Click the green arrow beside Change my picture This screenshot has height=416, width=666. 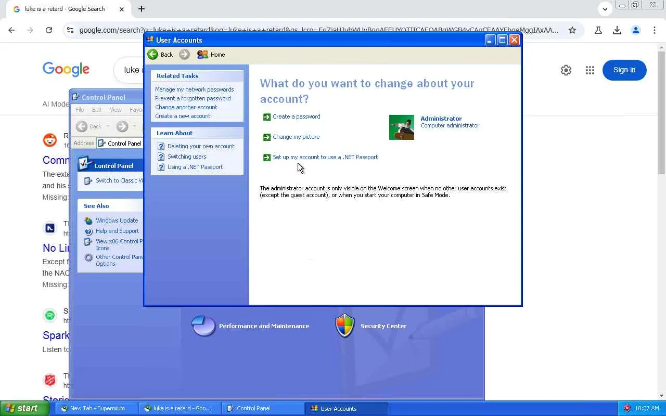(267, 137)
